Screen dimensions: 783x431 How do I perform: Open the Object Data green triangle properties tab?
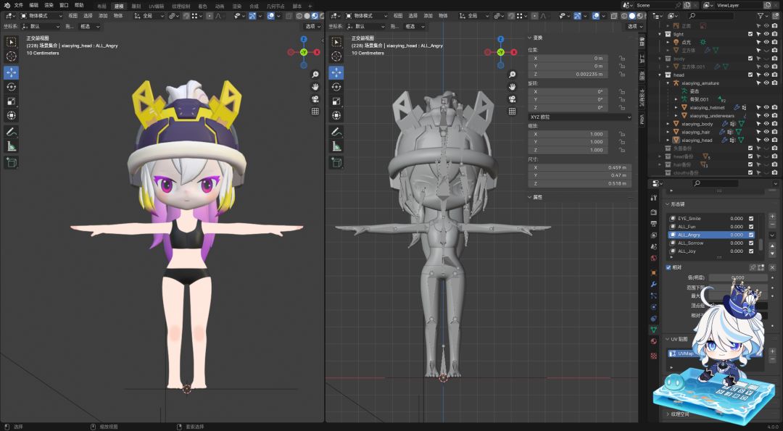pos(654,330)
